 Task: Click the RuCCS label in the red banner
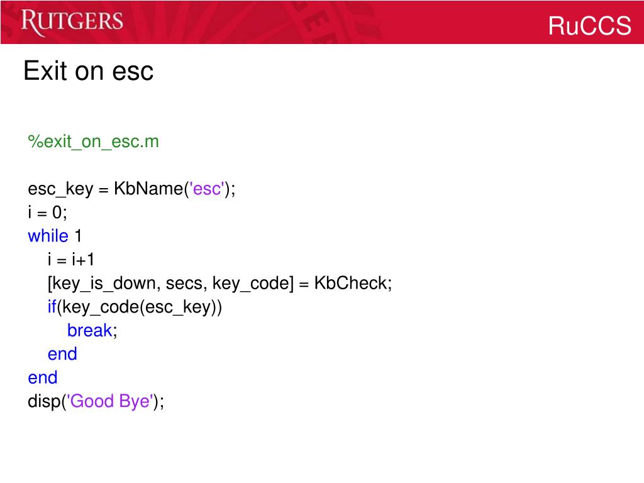pyautogui.click(x=589, y=26)
